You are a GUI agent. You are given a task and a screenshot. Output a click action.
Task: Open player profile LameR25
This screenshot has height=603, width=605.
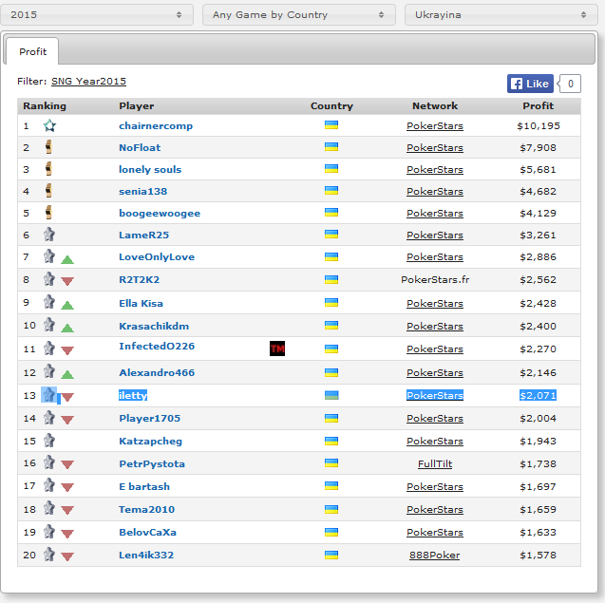(144, 235)
